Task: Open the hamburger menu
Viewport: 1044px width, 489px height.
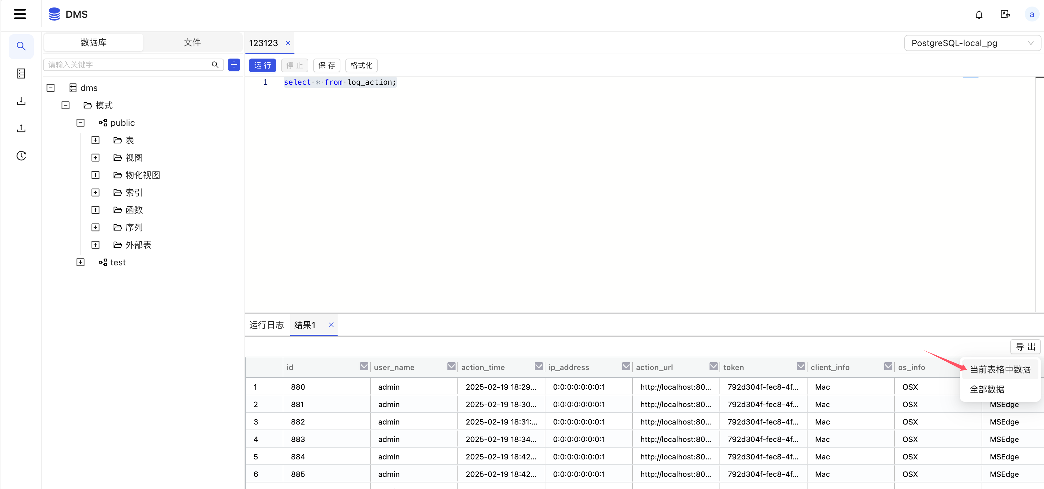Action: click(x=20, y=14)
